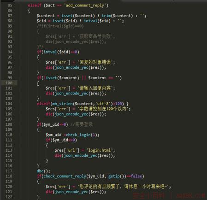Click the 'dbc();' call on line 117
The width and height of the screenshot is (207, 200).
(x=43, y=171)
